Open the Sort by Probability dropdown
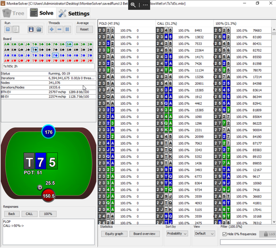 coord(177,233)
